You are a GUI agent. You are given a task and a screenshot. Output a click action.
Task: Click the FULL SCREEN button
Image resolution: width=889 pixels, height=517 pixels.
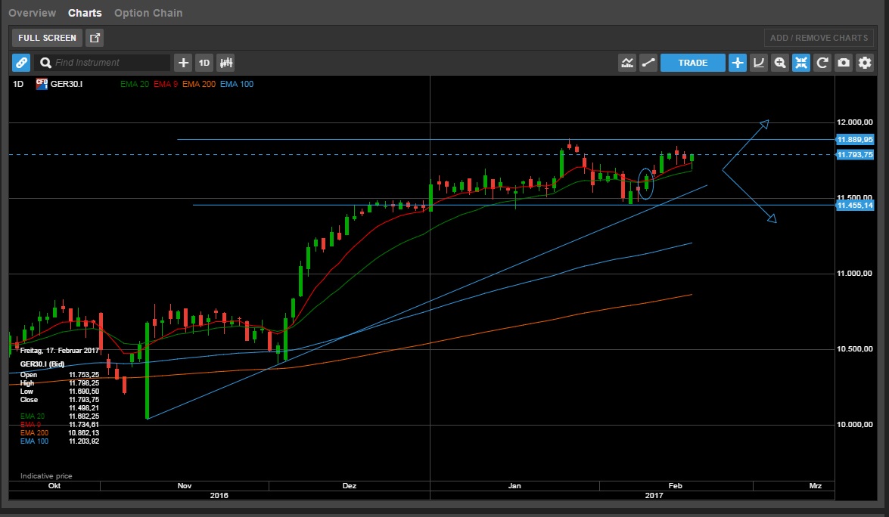(47, 38)
